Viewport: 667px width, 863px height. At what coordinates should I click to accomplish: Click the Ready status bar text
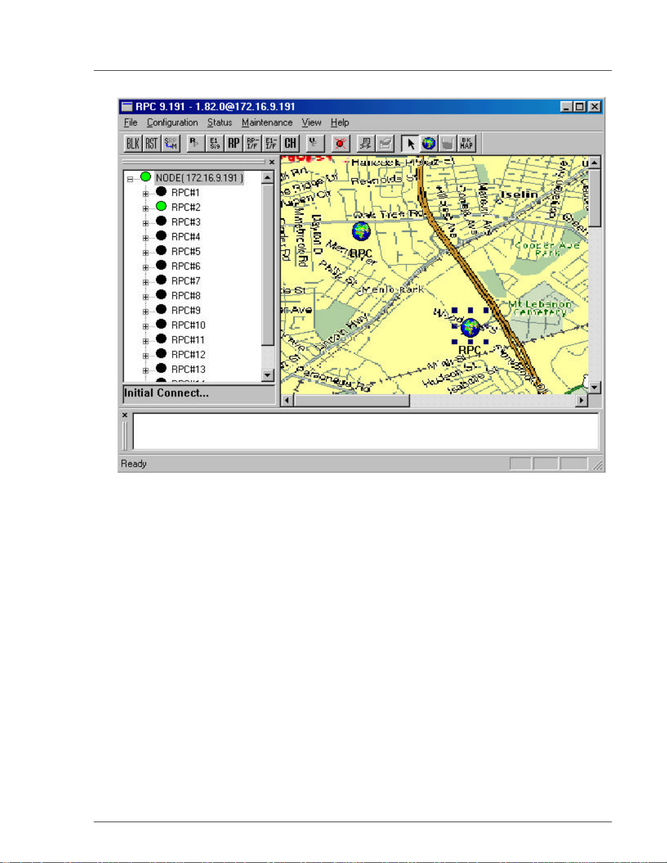pos(134,464)
